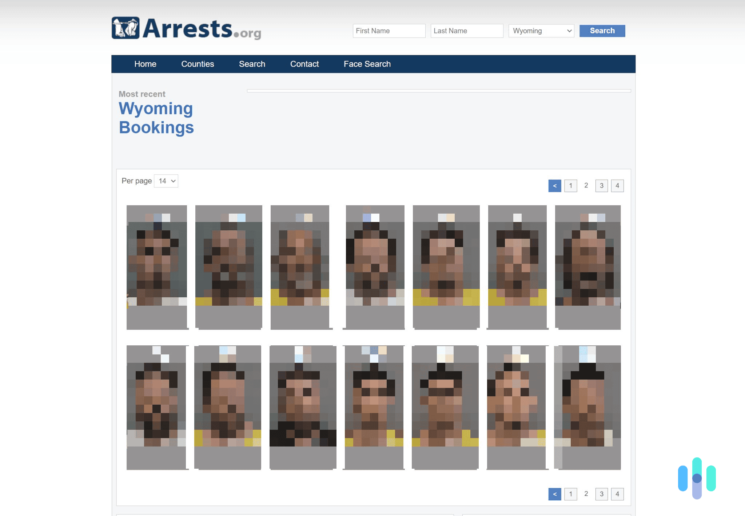This screenshot has width=745, height=516.
Task: Click page 4 navigation icon
Action: click(617, 185)
